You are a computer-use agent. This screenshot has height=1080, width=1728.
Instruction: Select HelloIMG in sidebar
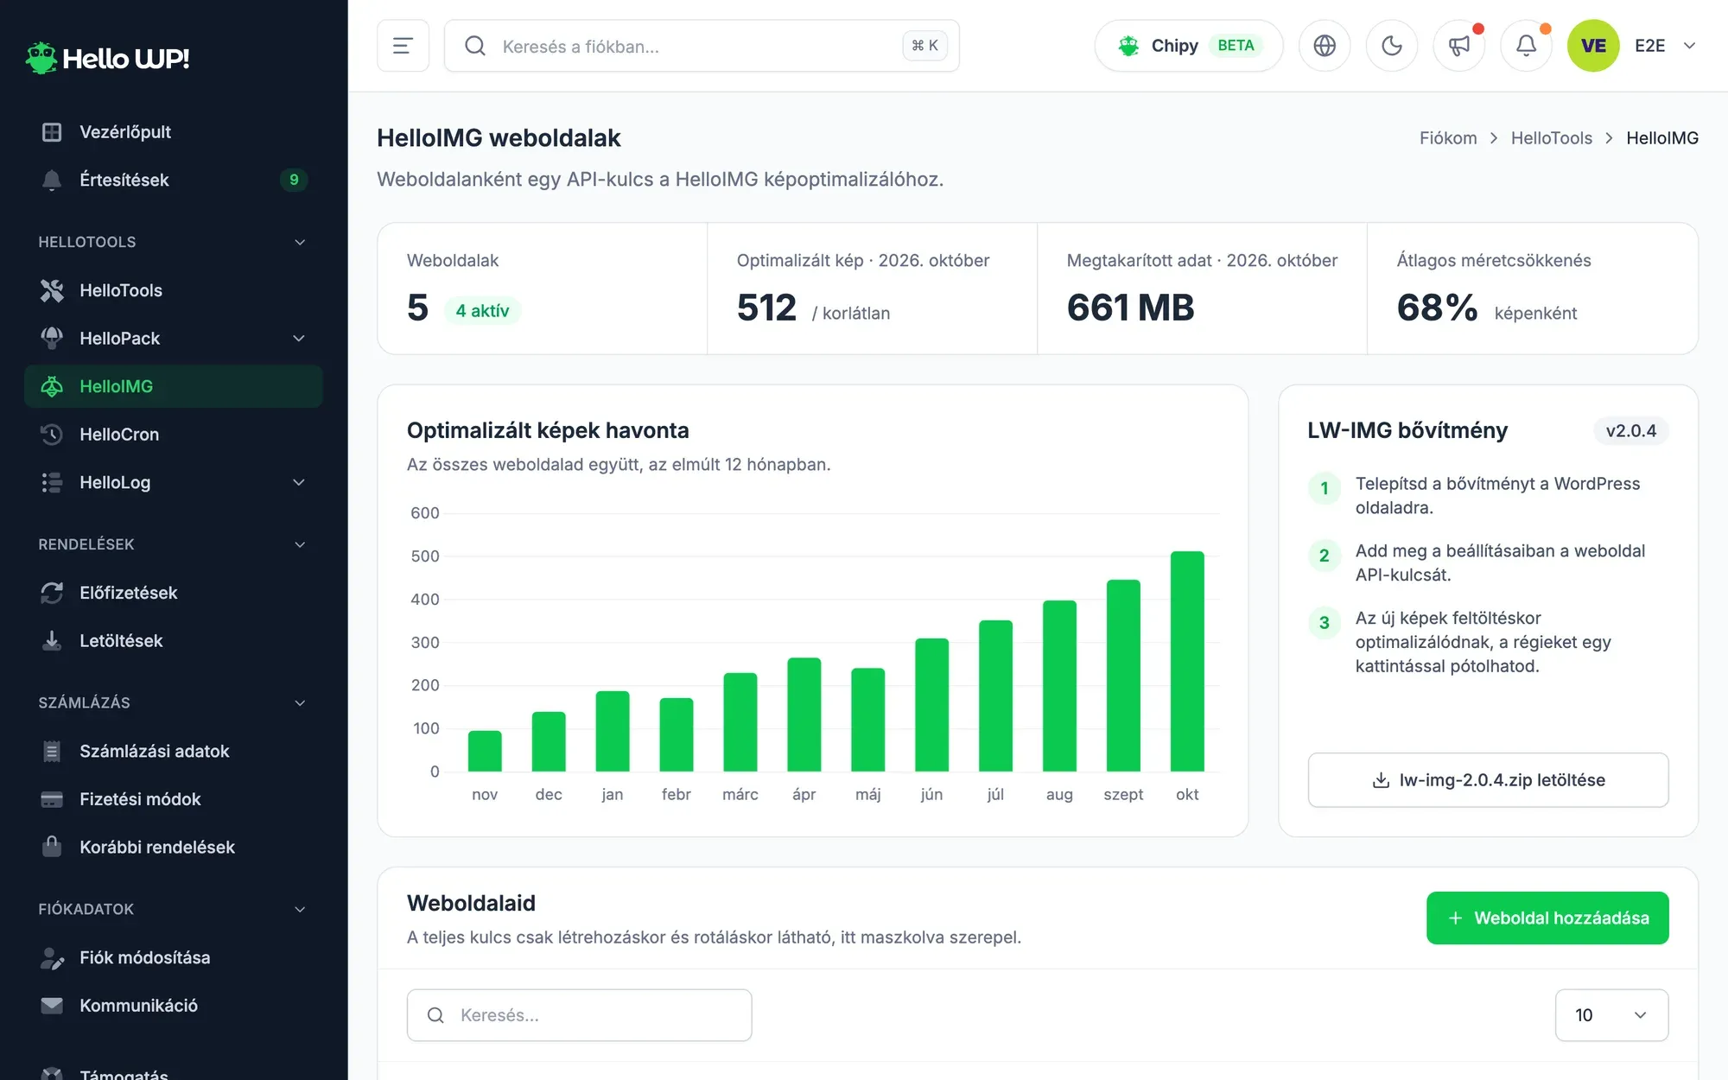point(173,386)
